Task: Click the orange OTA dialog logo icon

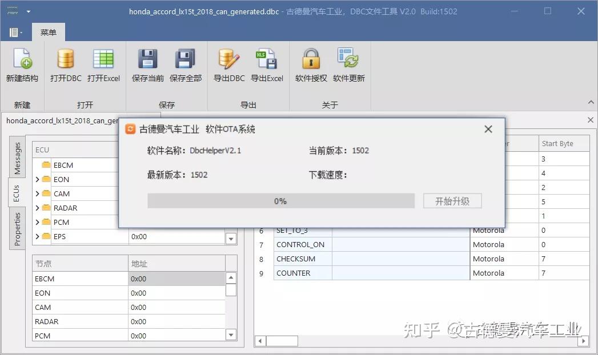Action: point(130,129)
